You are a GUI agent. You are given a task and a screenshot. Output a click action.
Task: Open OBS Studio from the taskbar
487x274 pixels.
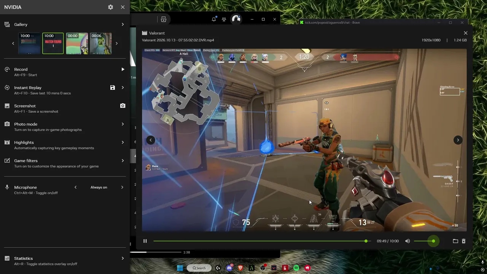[x=263, y=268]
